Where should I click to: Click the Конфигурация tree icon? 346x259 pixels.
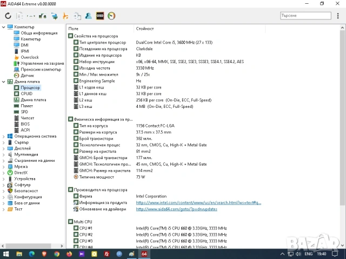pyautogui.click(x=10, y=197)
